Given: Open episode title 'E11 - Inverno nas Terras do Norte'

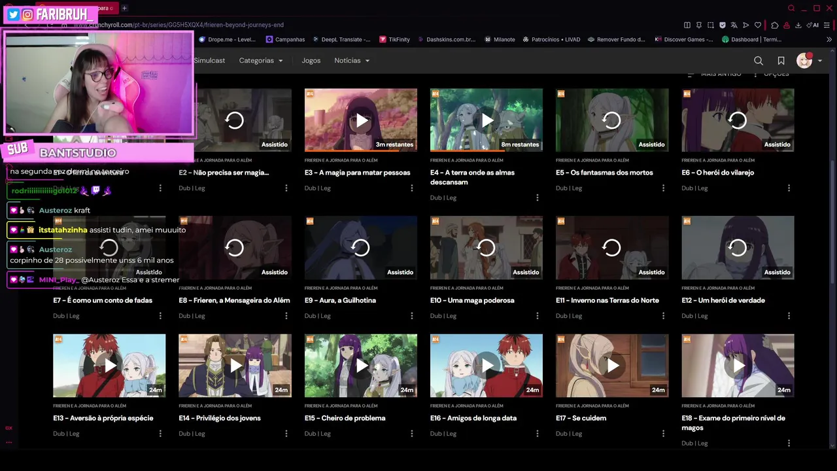Looking at the screenshot, I should point(607,300).
